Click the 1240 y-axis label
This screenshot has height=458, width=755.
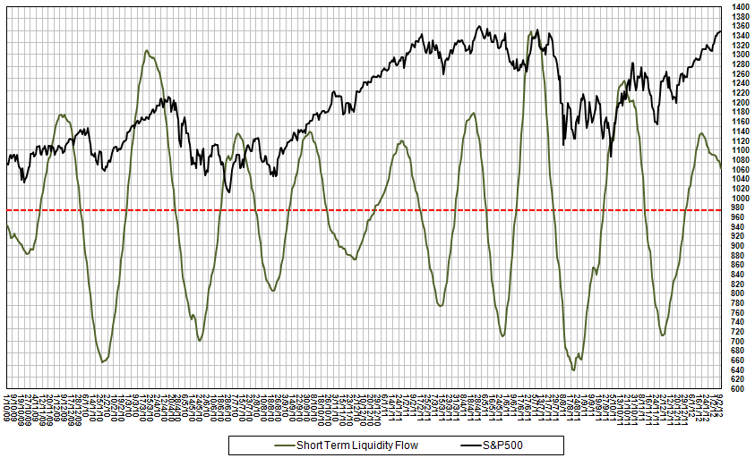click(x=740, y=83)
